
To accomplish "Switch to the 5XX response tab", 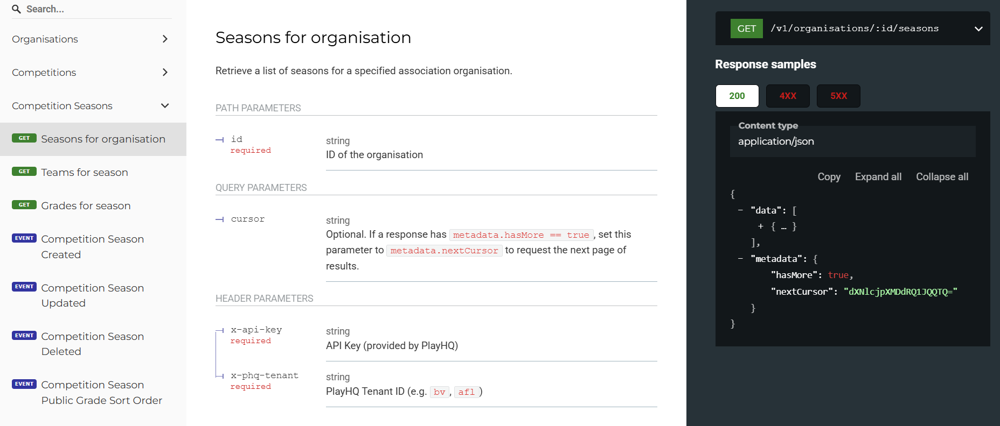I will 838,96.
